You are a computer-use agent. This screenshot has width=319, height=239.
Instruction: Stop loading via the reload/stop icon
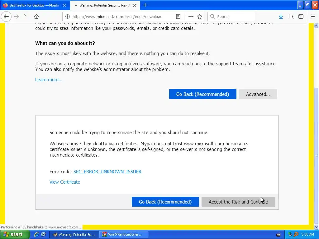[26, 16]
